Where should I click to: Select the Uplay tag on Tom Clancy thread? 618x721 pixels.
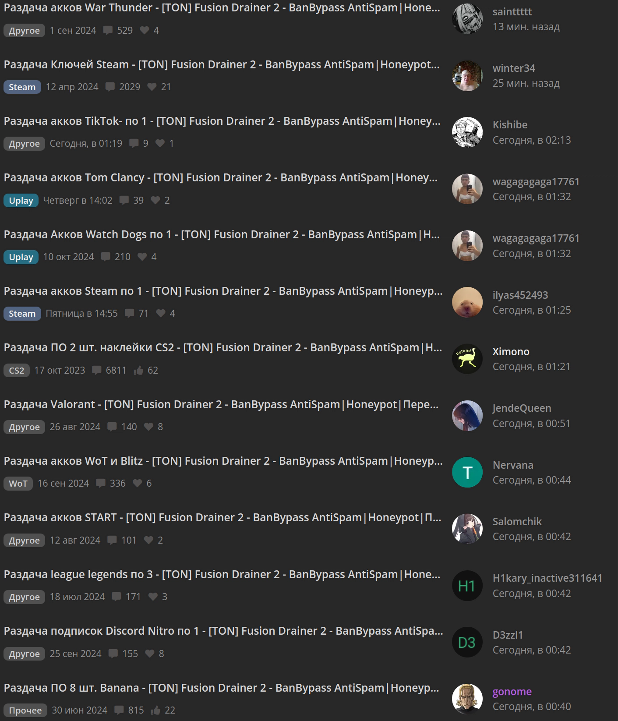21,201
